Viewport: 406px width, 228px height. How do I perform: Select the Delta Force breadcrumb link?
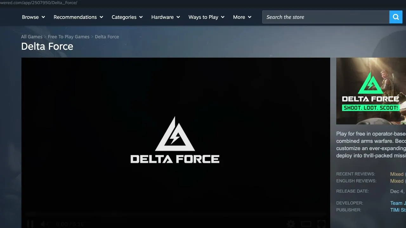pyautogui.click(x=107, y=37)
